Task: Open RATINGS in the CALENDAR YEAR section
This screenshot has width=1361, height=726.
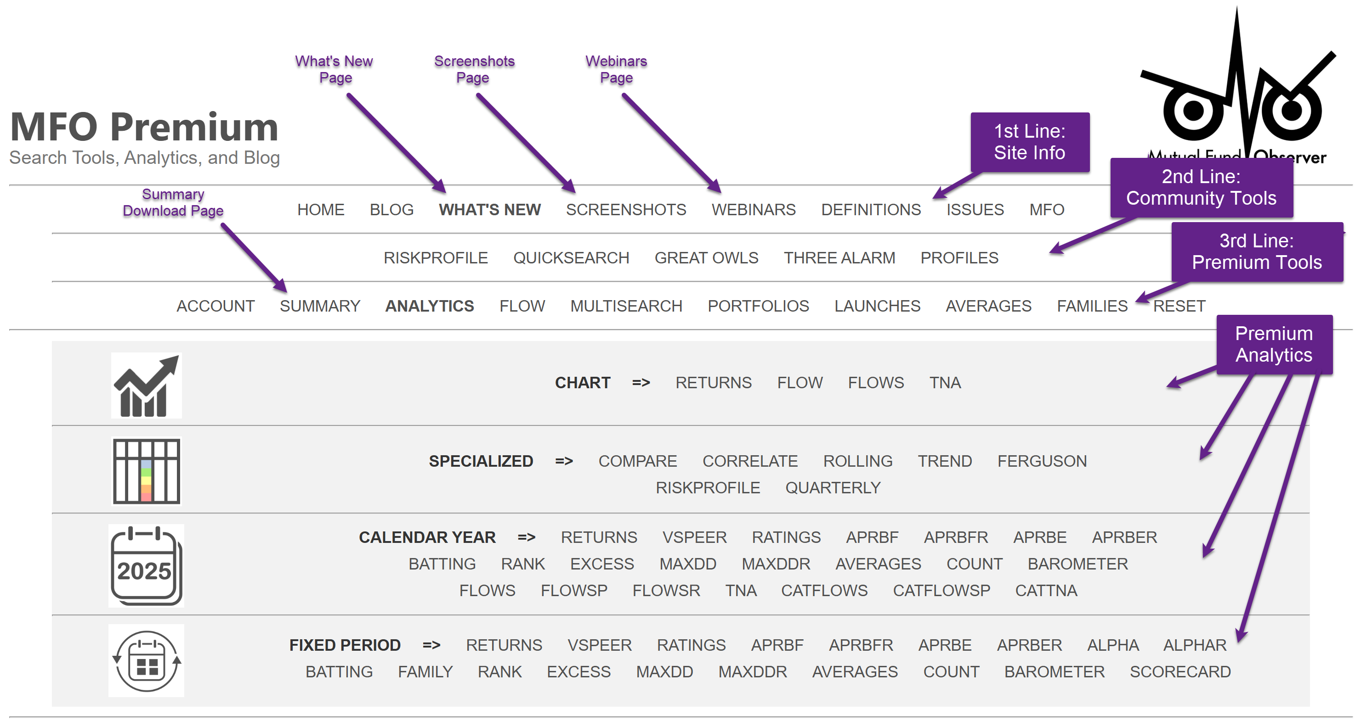Action: pos(786,537)
